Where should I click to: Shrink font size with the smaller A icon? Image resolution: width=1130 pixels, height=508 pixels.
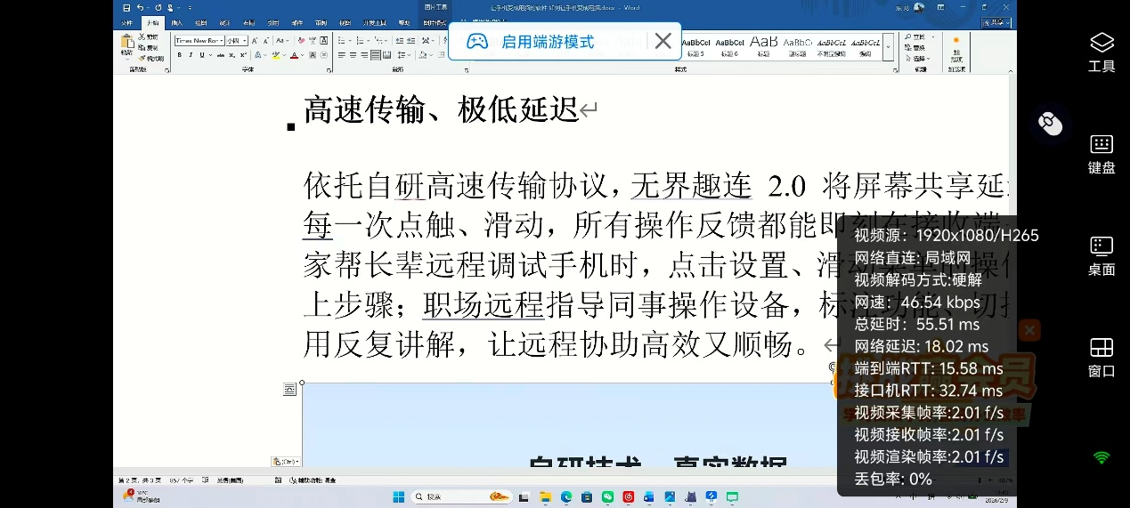265,41
